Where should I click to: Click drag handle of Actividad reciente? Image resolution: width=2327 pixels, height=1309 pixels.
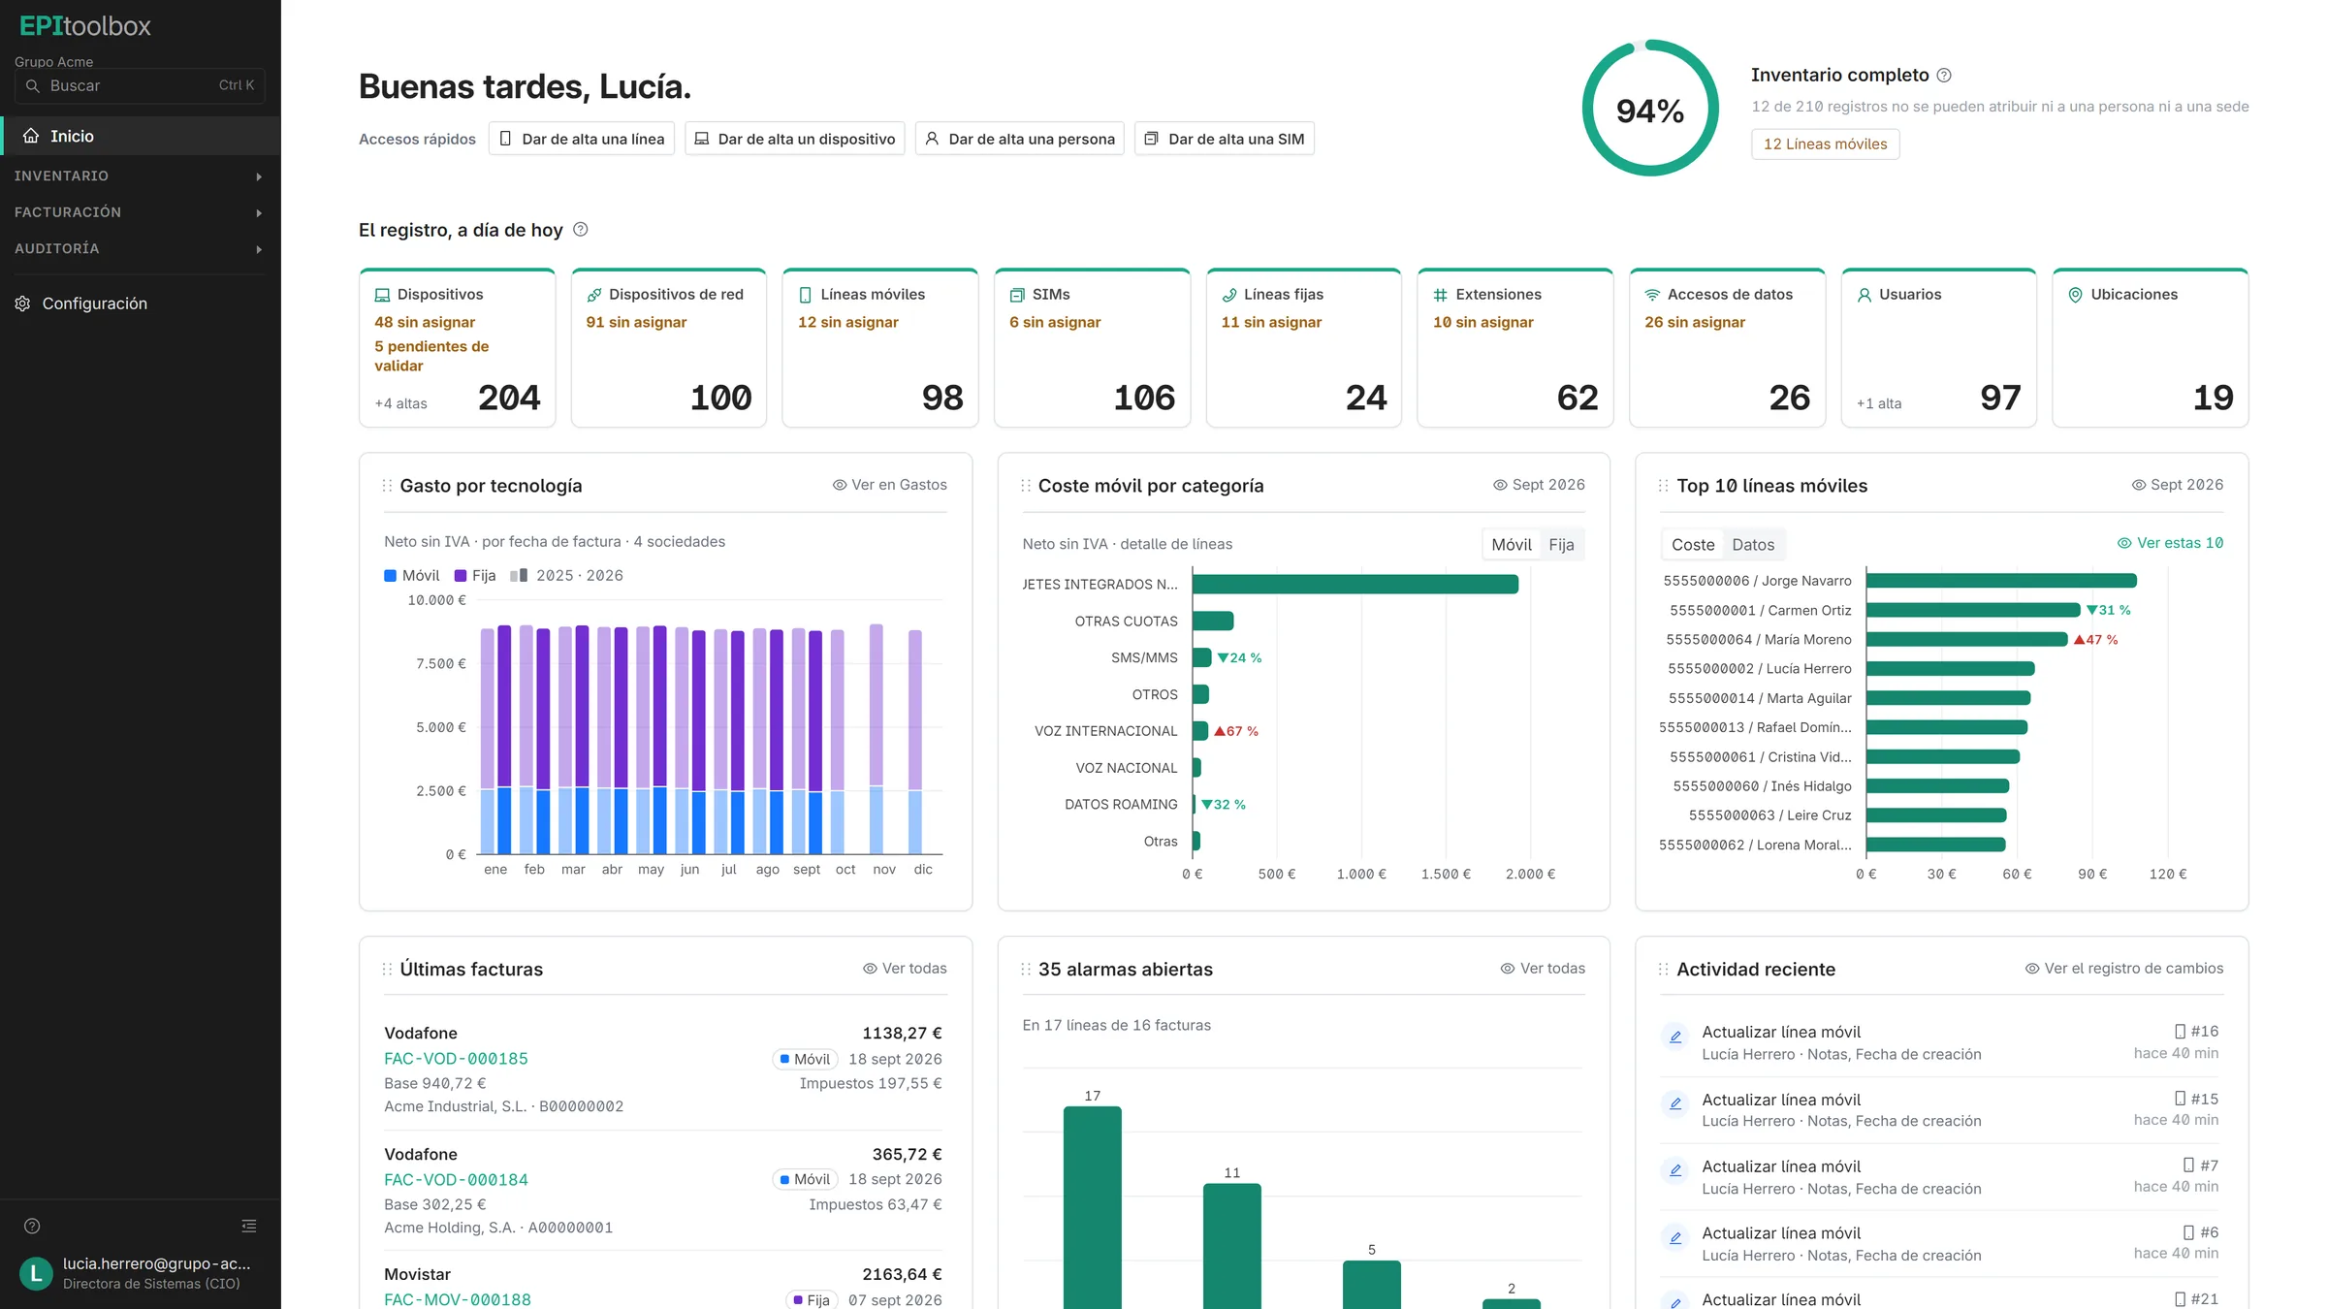[1664, 970]
